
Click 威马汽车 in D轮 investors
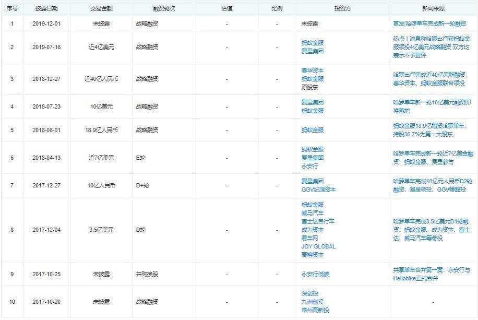pyautogui.click(x=312, y=213)
